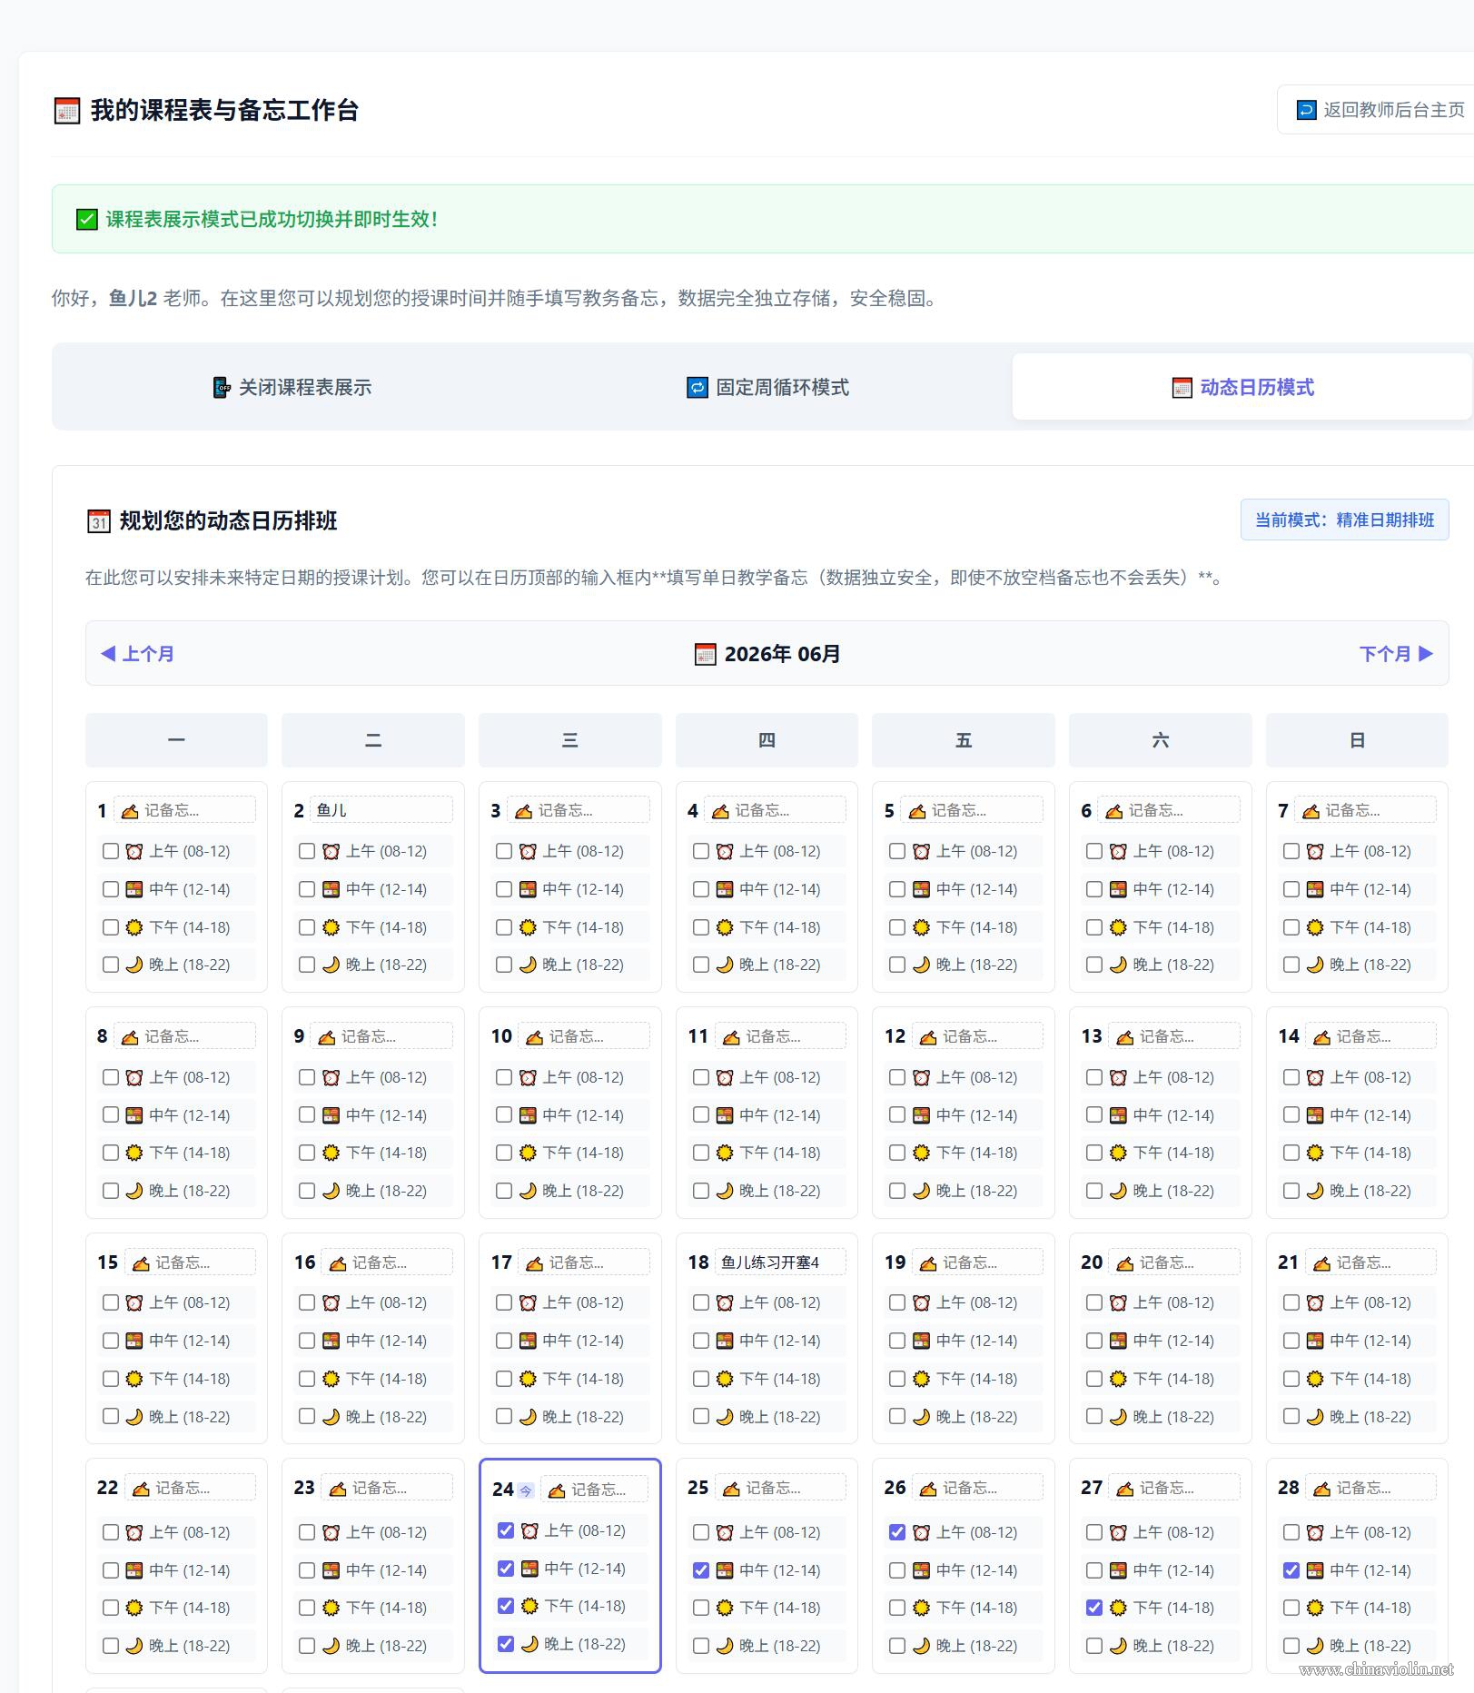Image resolution: width=1474 pixels, height=1693 pixels.
Task: Check 晚上 (18-22) on day 10
Action: point(504,1192)
